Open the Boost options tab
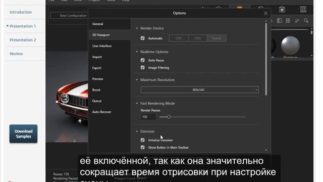 110,90
